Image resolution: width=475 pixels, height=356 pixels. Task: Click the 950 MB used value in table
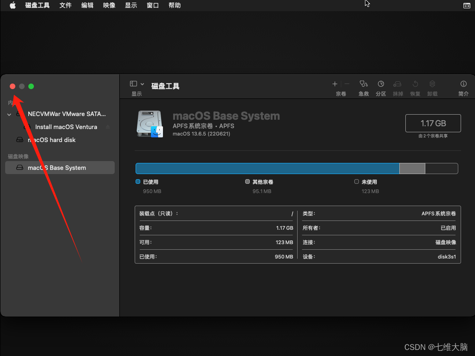click(284, 257)
